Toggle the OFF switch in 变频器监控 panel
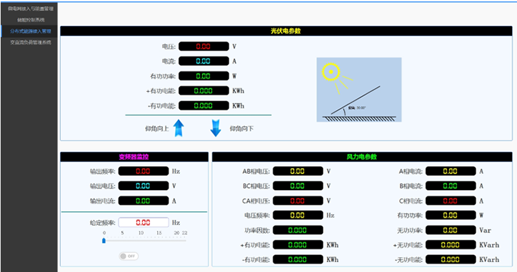Screen dimensions: 517x272 (x=129, y=256)
